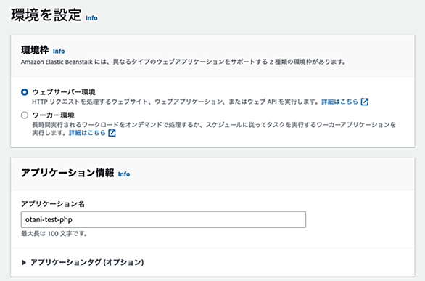The image size is (425, 281).
Task: Click the disclosure triangle beside アプリケーションタグ
Action: tap(24, 262)
